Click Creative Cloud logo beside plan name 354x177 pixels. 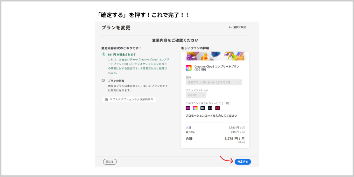pos(189,68)
